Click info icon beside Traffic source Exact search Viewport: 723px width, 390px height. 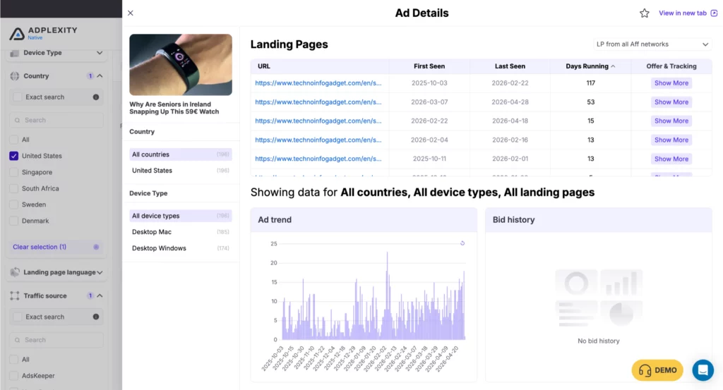point(96,317)
